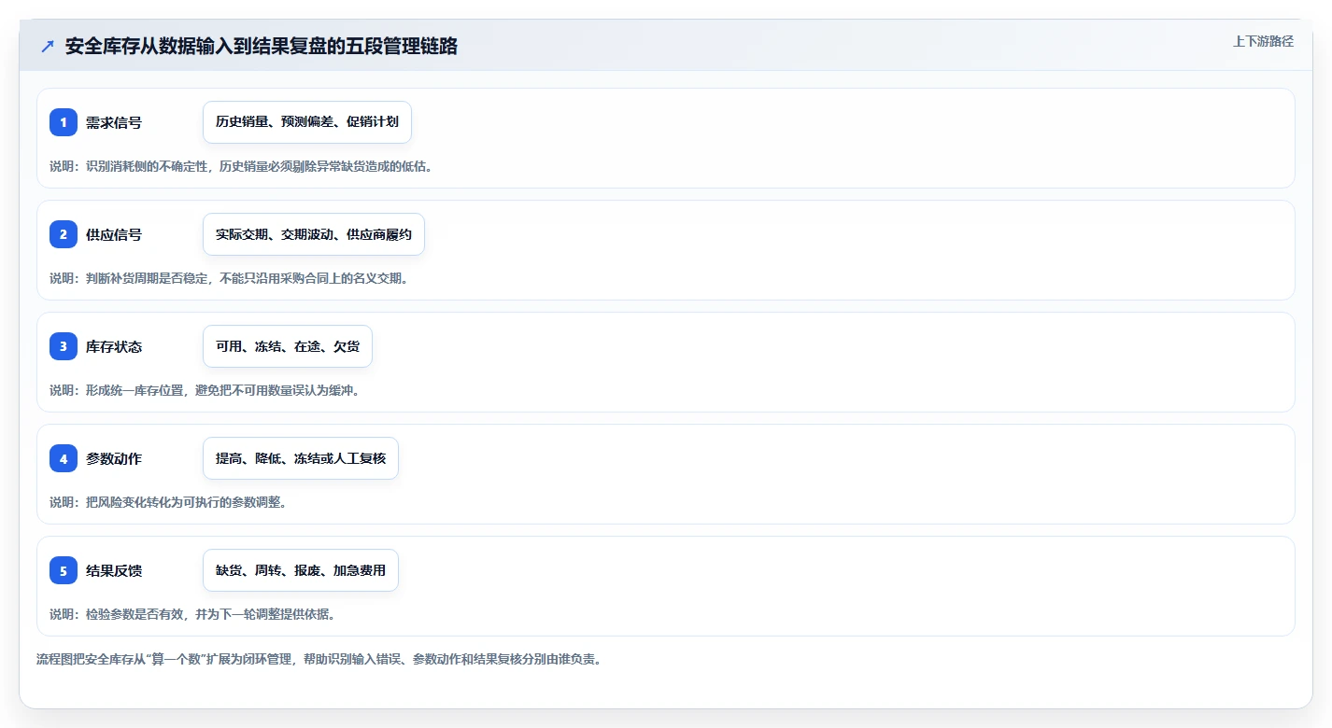
Task: Click the 缺货、周转、报废、加急费用 chip
Action: (301, 570)
